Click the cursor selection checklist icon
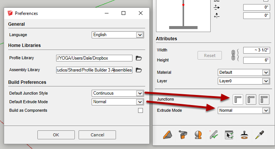 click(x=229, y=134)
